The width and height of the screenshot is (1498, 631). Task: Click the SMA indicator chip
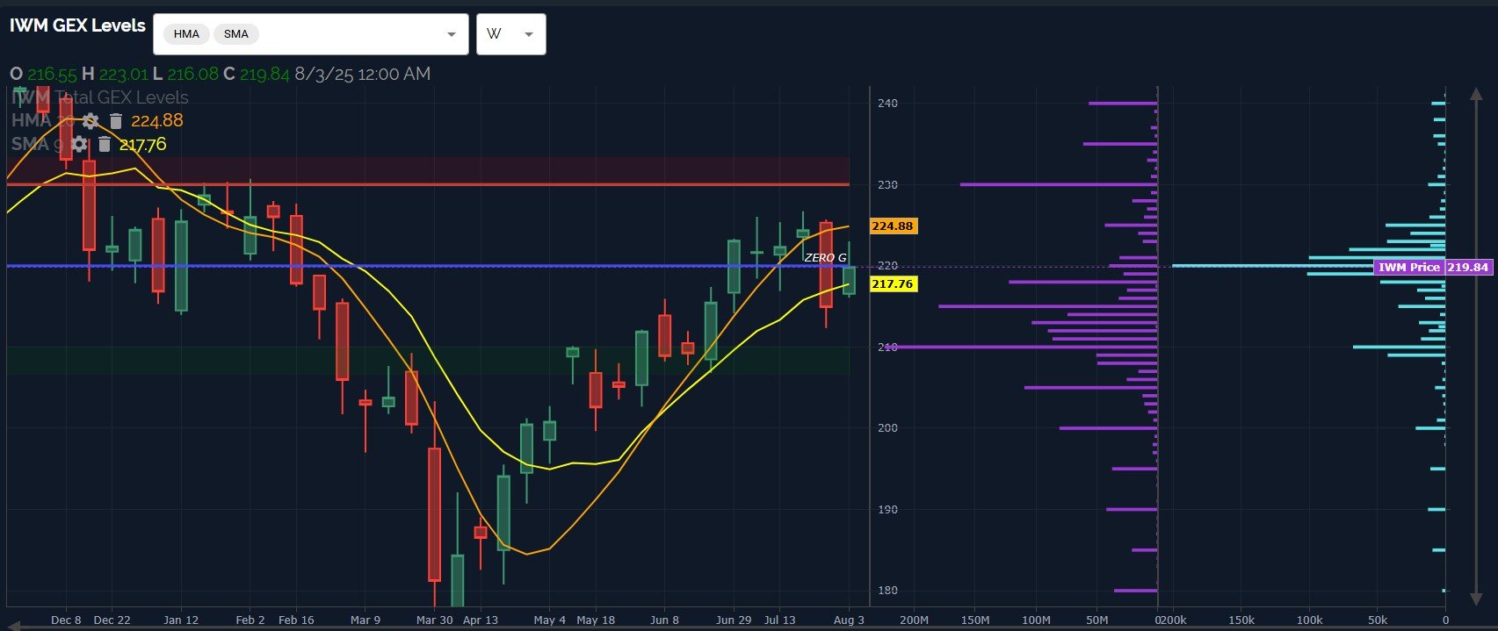pos(236,34)
